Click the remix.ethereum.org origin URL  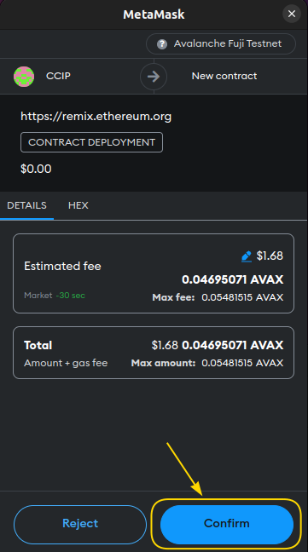click(96, 116)
